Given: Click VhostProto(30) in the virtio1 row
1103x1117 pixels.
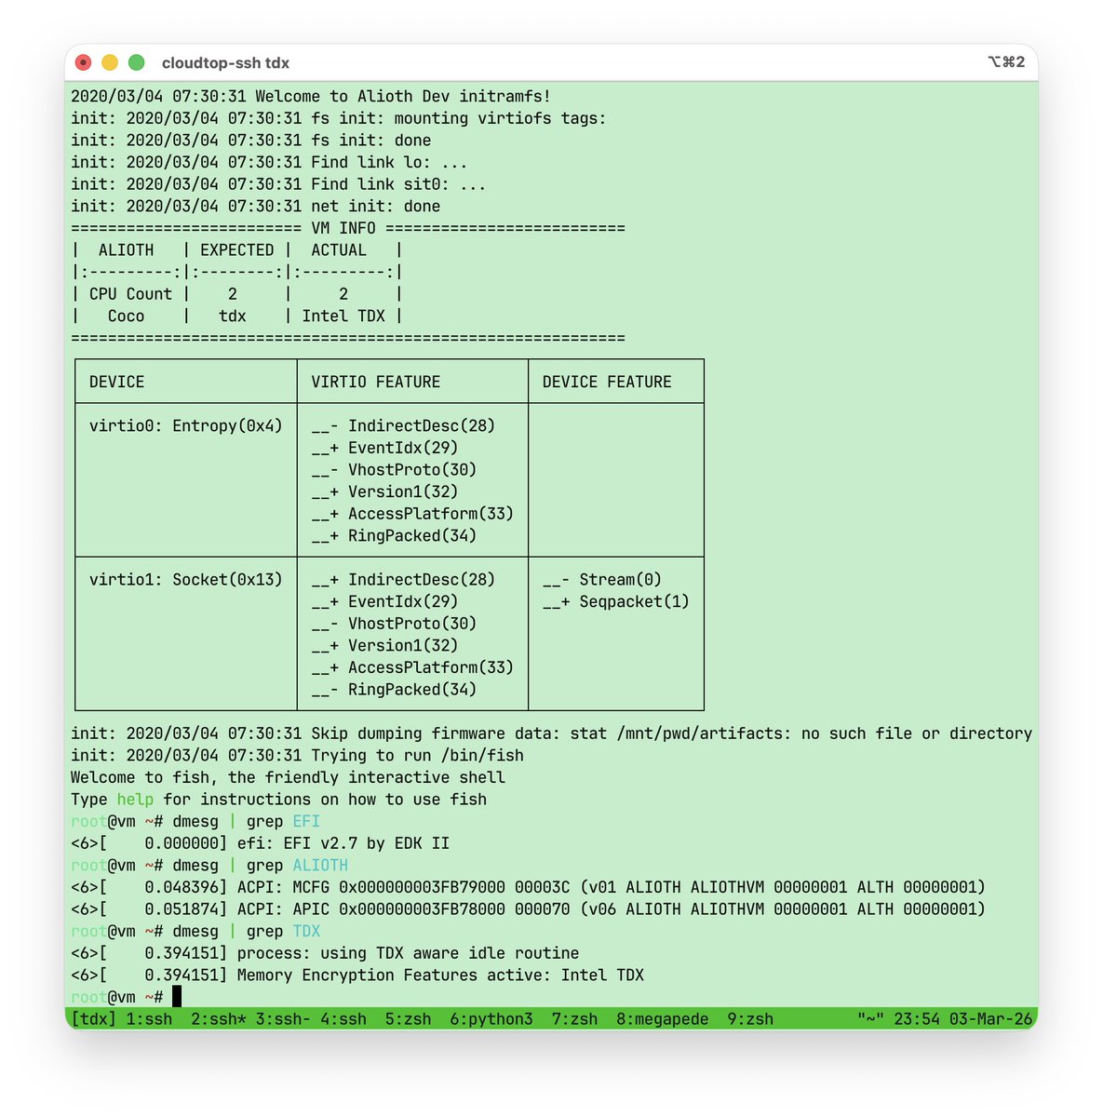Looking at the screenshot, I should [412, 624].
